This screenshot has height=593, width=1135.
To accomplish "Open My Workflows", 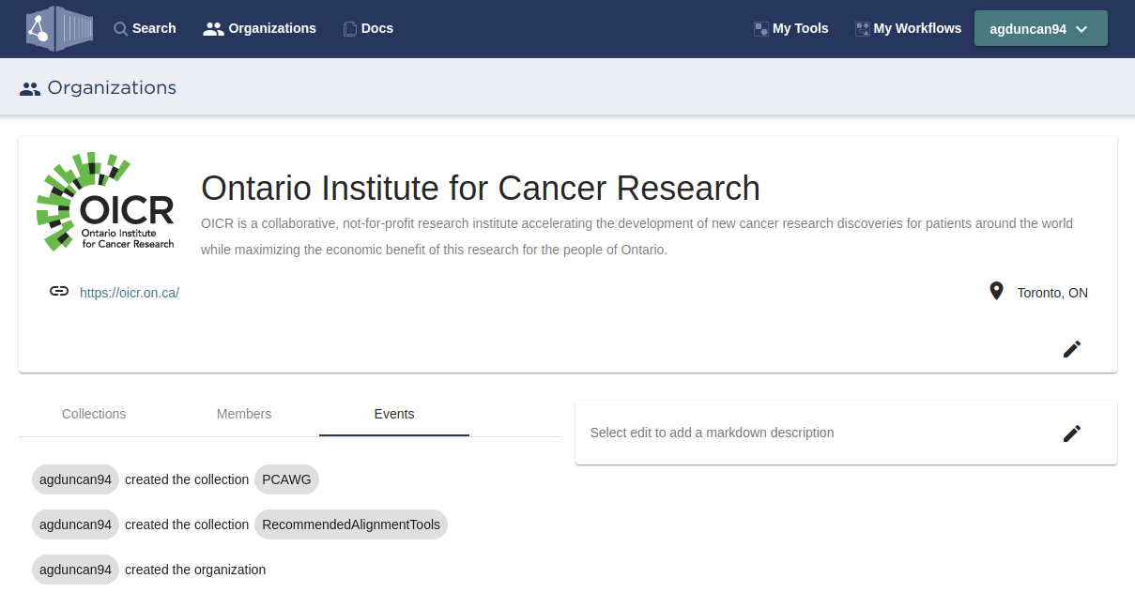I will coord(908,28).
